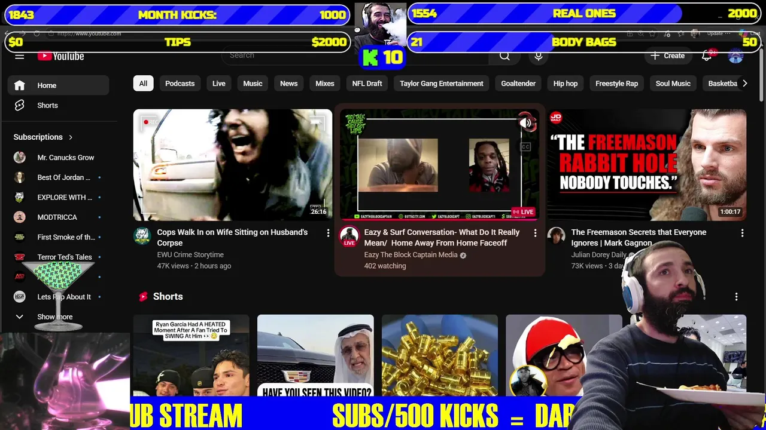
Task: Open the account avatar menu
Action: (x=735, y=56)
